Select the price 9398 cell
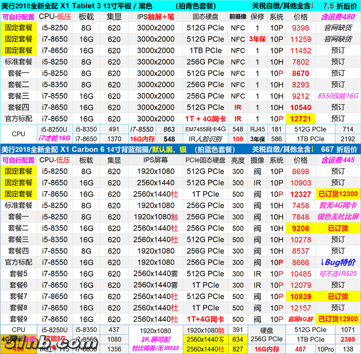Viewport: 361px width, 354px height. pyautogui.click(x=300, y=28)
